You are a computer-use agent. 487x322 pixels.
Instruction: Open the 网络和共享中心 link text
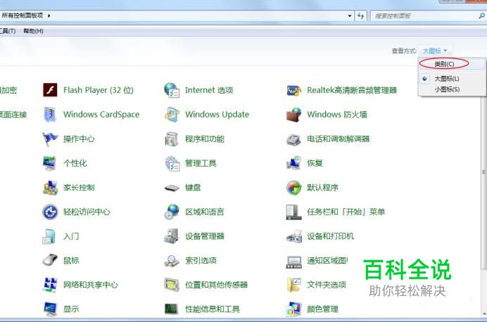tap(91, 285)
